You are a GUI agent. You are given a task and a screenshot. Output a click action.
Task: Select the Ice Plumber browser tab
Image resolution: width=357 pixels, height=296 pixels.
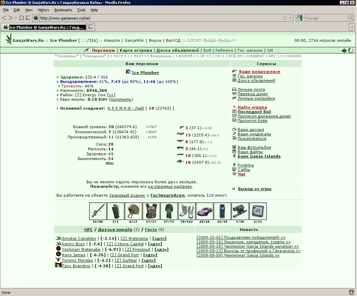pyautogui.click(x=44, y=27)
